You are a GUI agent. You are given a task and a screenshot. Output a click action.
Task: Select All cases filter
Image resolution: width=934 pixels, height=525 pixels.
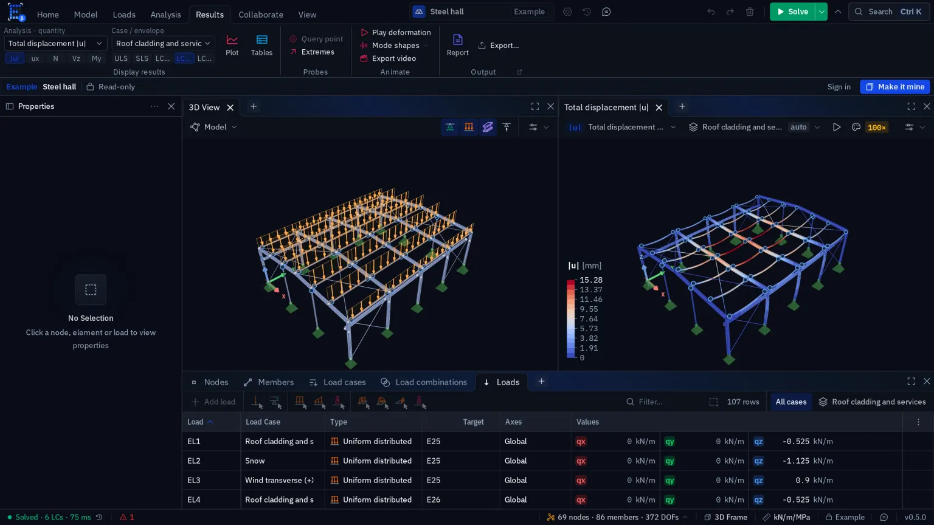[x=790, y=402]
